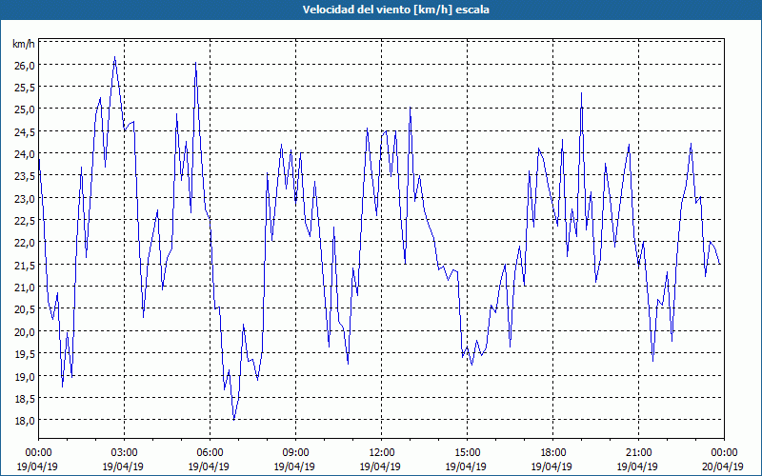Screen dimensions: 762x476
Task: Click the 21,5 y-axis value
Action: click(25, 266)
